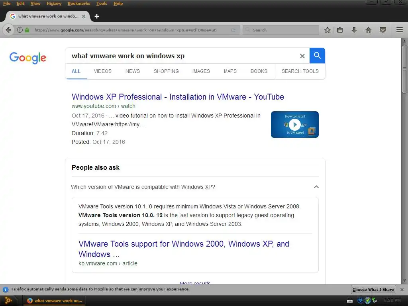The width and height of the screenshot is (408, 306).
Task: Click Choose What I Share button
Action: tap(373, 289)
